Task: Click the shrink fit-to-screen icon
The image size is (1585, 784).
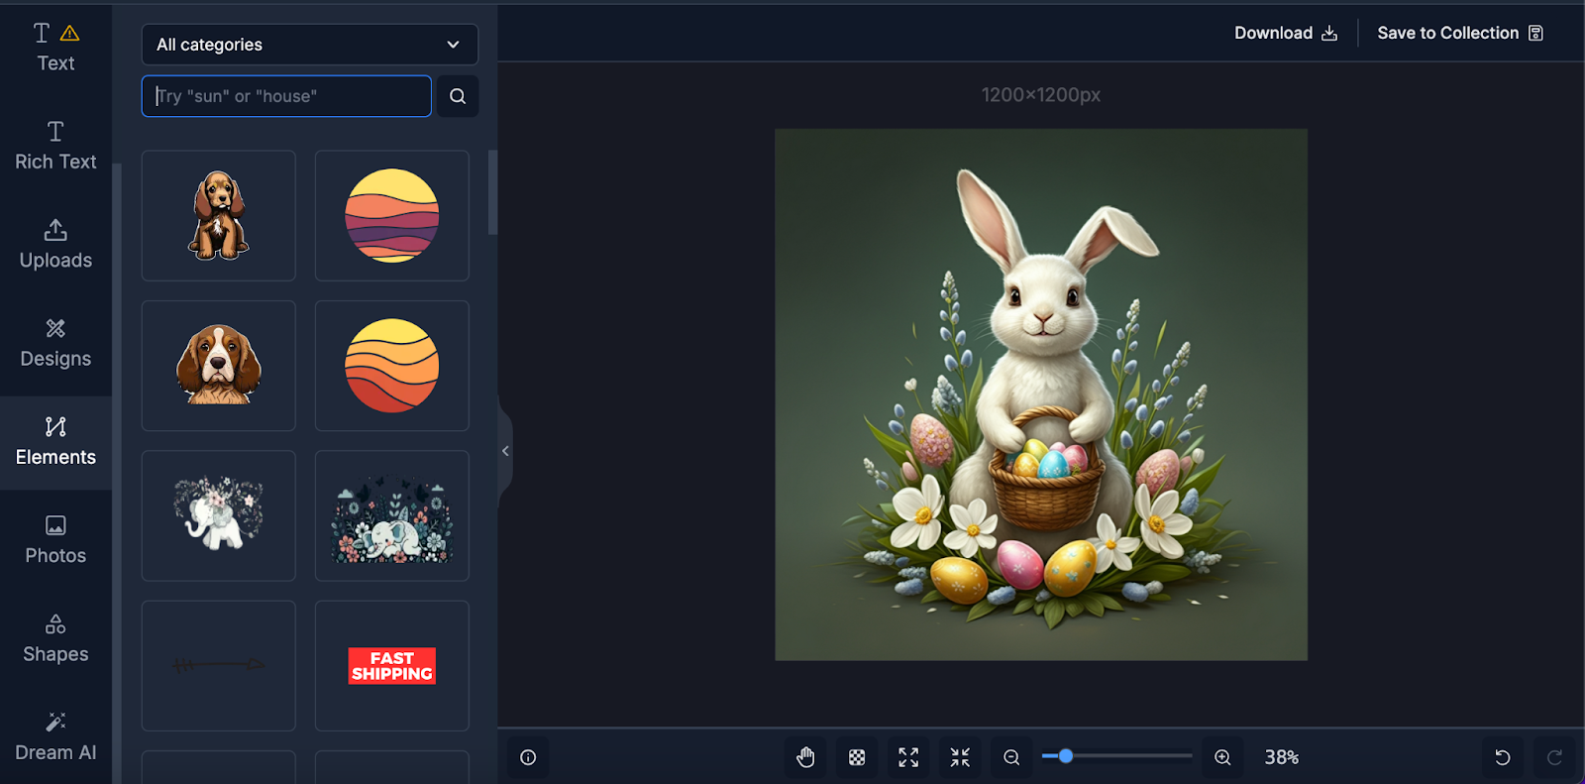Action: (960, 757)
